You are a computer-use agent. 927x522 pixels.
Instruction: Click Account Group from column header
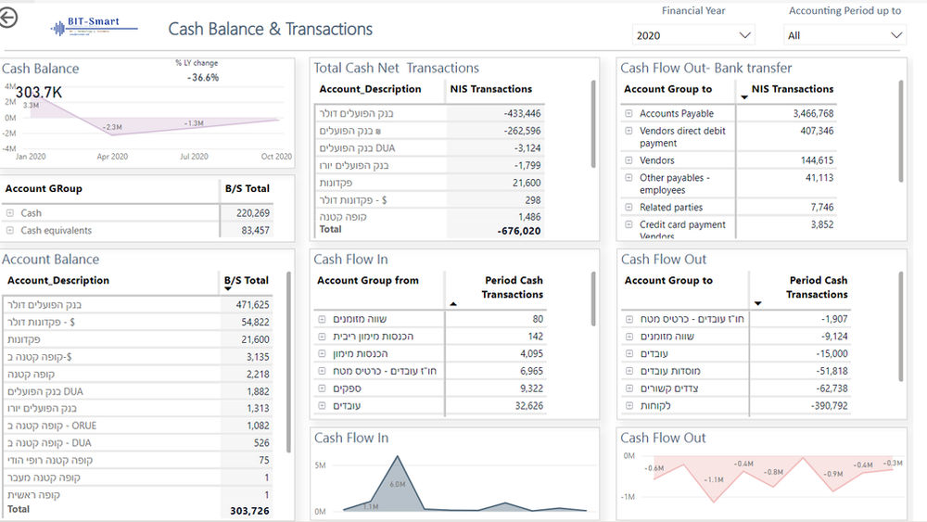coord(368,280)
